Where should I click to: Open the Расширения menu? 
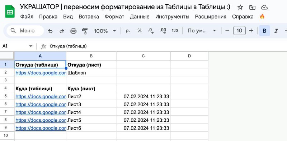pos(211,17)
